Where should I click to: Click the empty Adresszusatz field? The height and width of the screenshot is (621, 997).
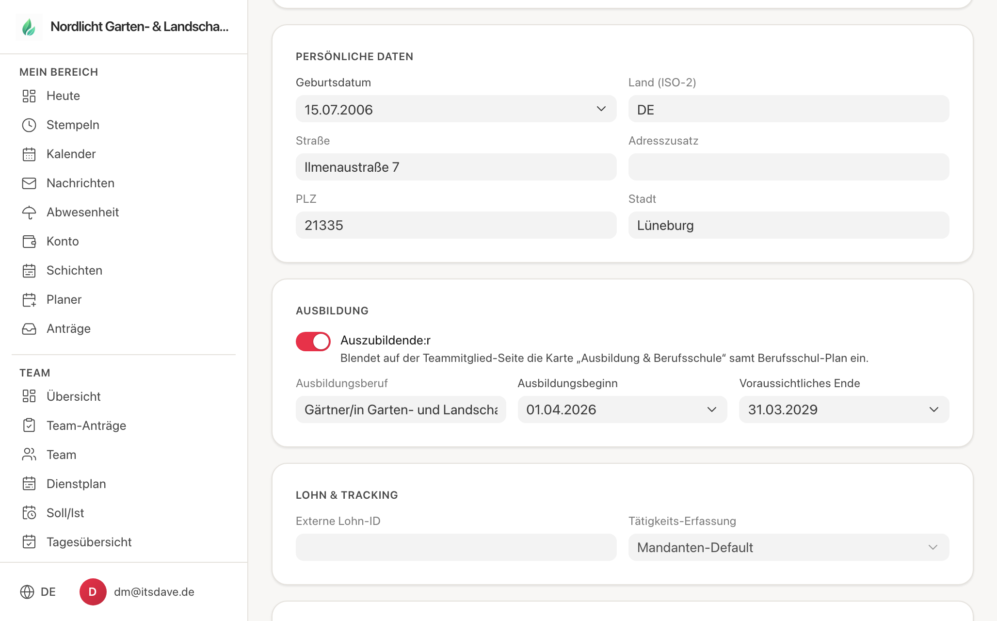(x=788, y=167)
